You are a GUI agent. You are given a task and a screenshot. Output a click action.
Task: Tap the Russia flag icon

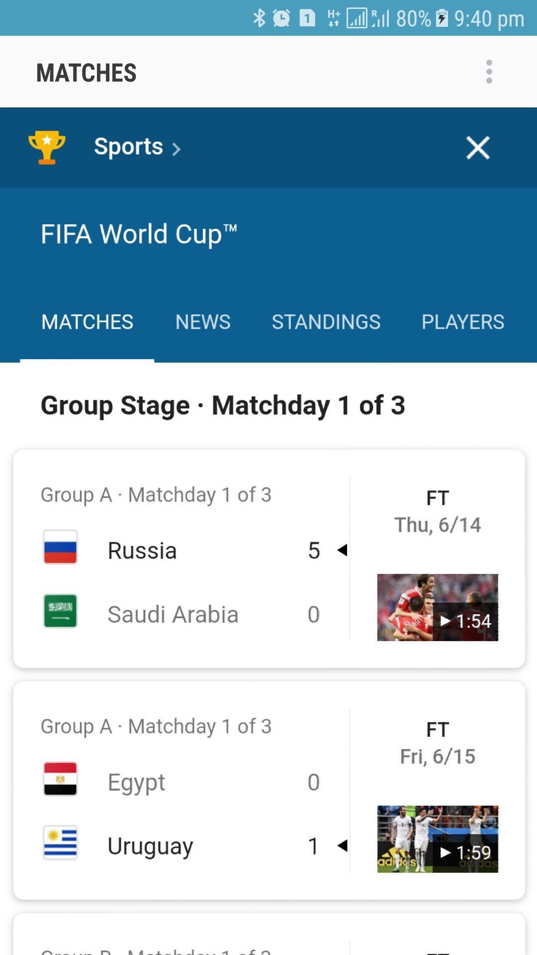click(x=60, y=547)
